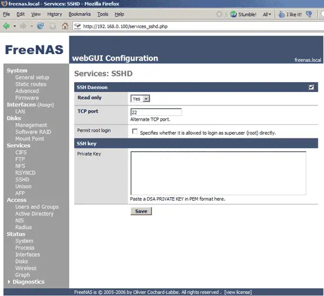Open Status System page
The image size is (324, 296).
[x=24, y=241]
